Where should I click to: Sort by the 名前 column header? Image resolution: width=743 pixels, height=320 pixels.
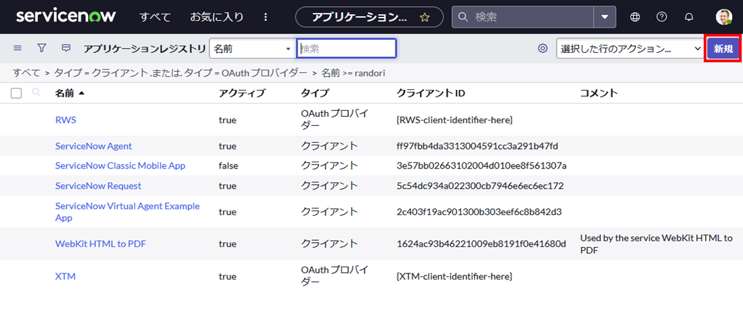(x=64, y=93)
